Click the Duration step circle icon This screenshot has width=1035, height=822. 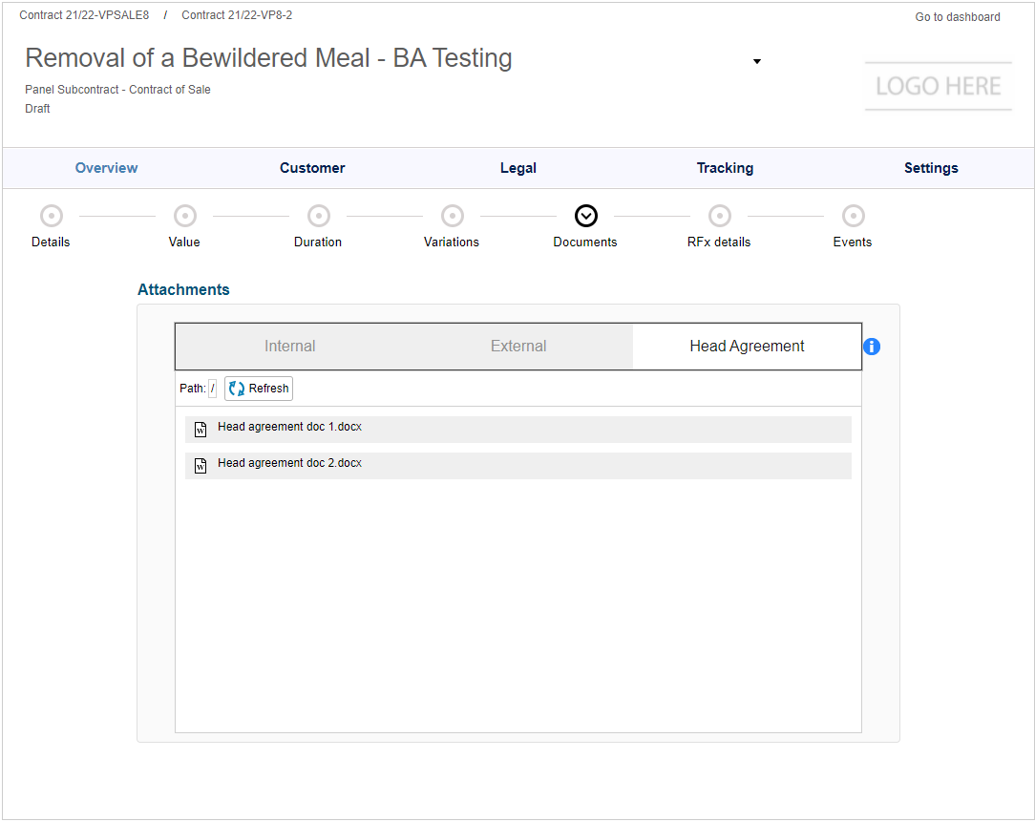click(319, 216)
